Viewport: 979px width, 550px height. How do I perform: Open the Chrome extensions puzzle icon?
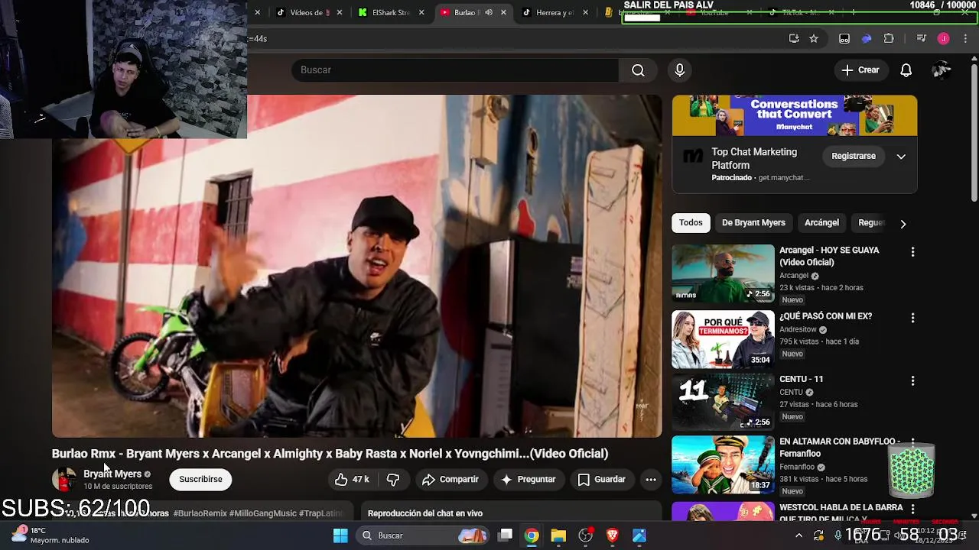tap(889, 39)
